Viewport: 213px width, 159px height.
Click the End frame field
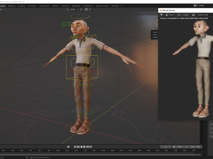(x=196, y=147)
